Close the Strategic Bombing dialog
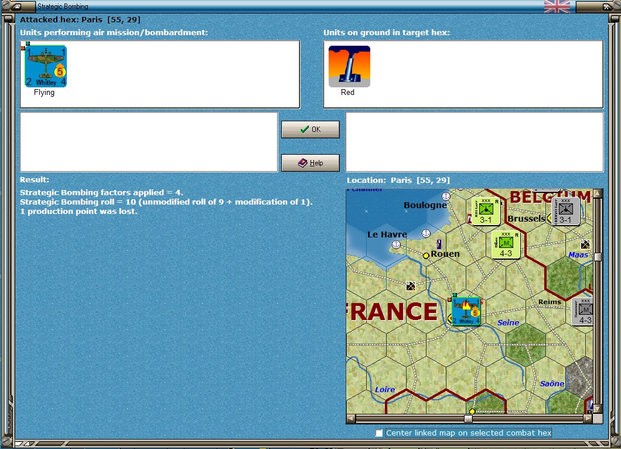Viewport: 621px width, 449px height. (606, 6)
